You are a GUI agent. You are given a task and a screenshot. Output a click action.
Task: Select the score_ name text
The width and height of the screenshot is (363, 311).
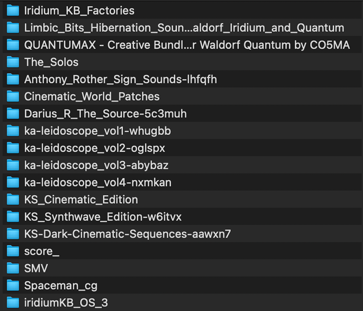tap(42, 252)
